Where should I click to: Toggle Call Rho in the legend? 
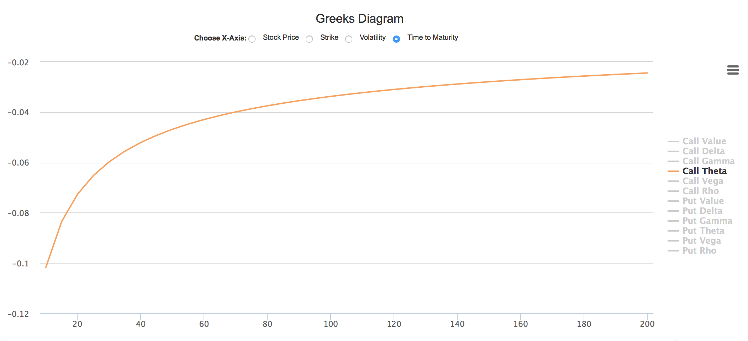pos(700,191)
